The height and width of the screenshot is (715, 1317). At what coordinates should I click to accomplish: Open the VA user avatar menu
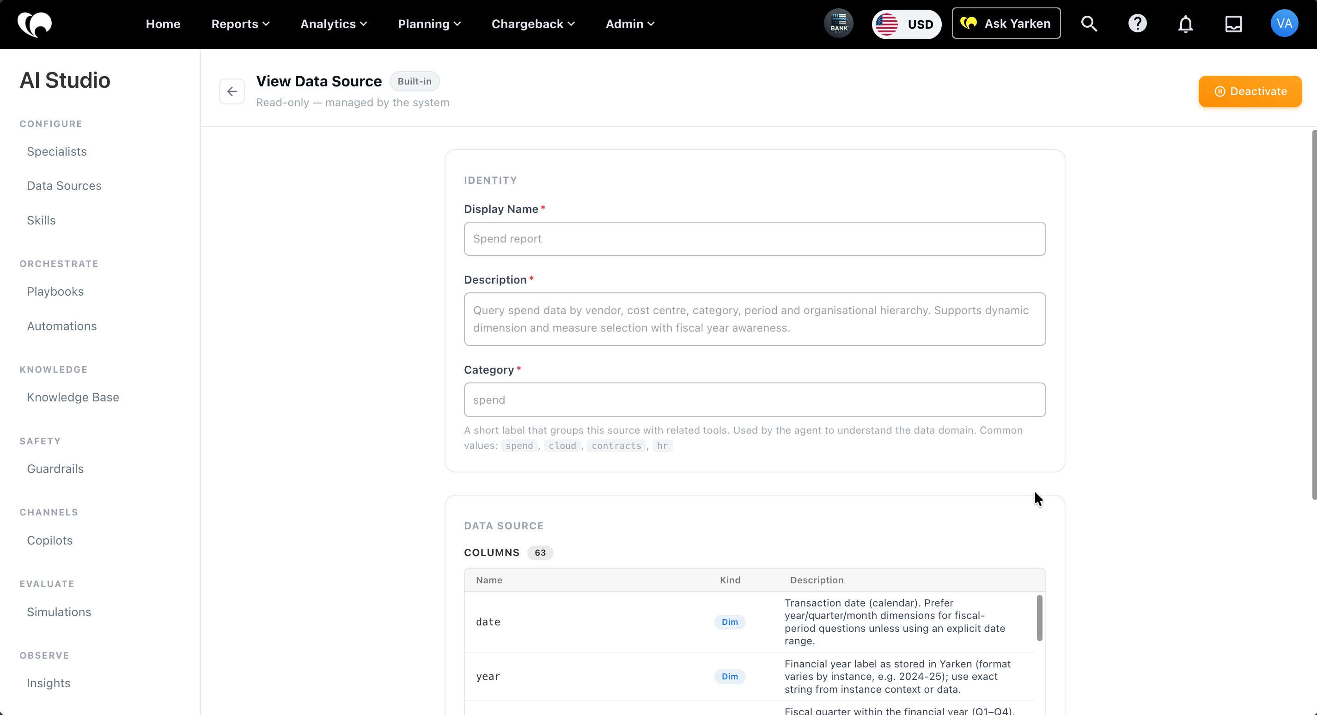point(1284,24)
